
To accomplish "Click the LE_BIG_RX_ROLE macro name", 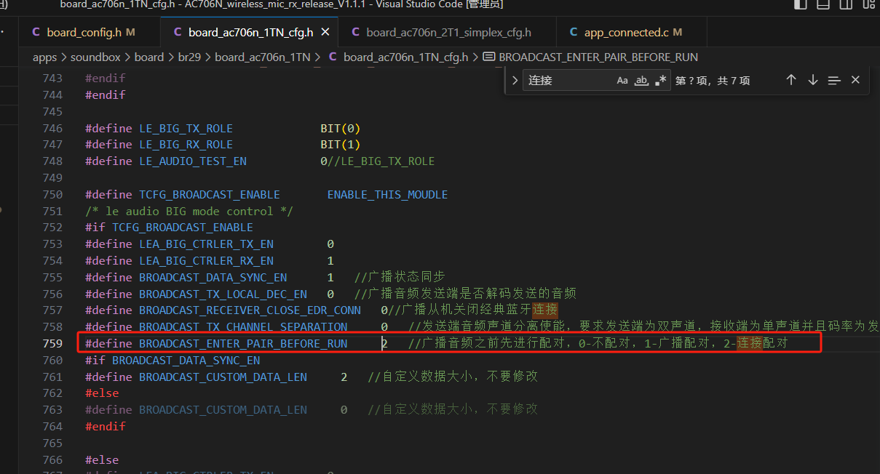I will click(x=186, y=144).
